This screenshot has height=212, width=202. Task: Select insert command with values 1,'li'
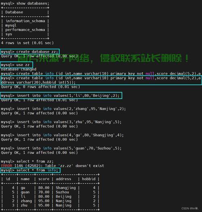click(x=60, y=95)
